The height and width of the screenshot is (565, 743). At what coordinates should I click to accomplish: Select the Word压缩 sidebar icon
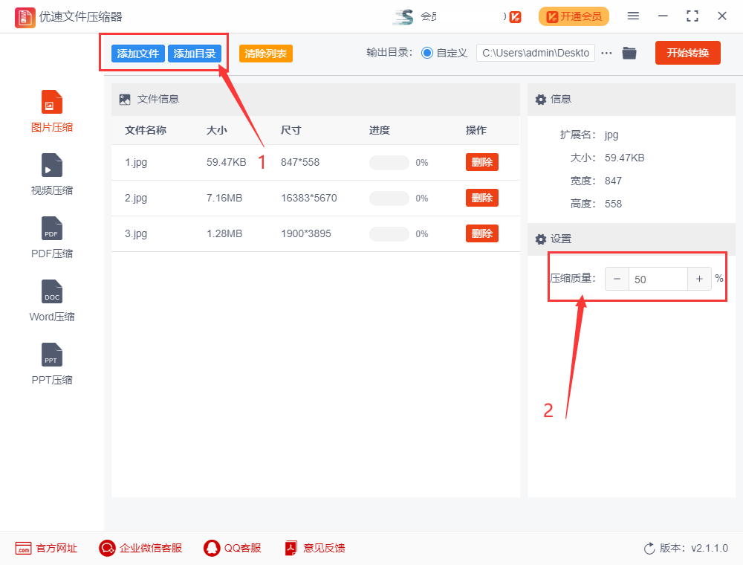(51, 301)
